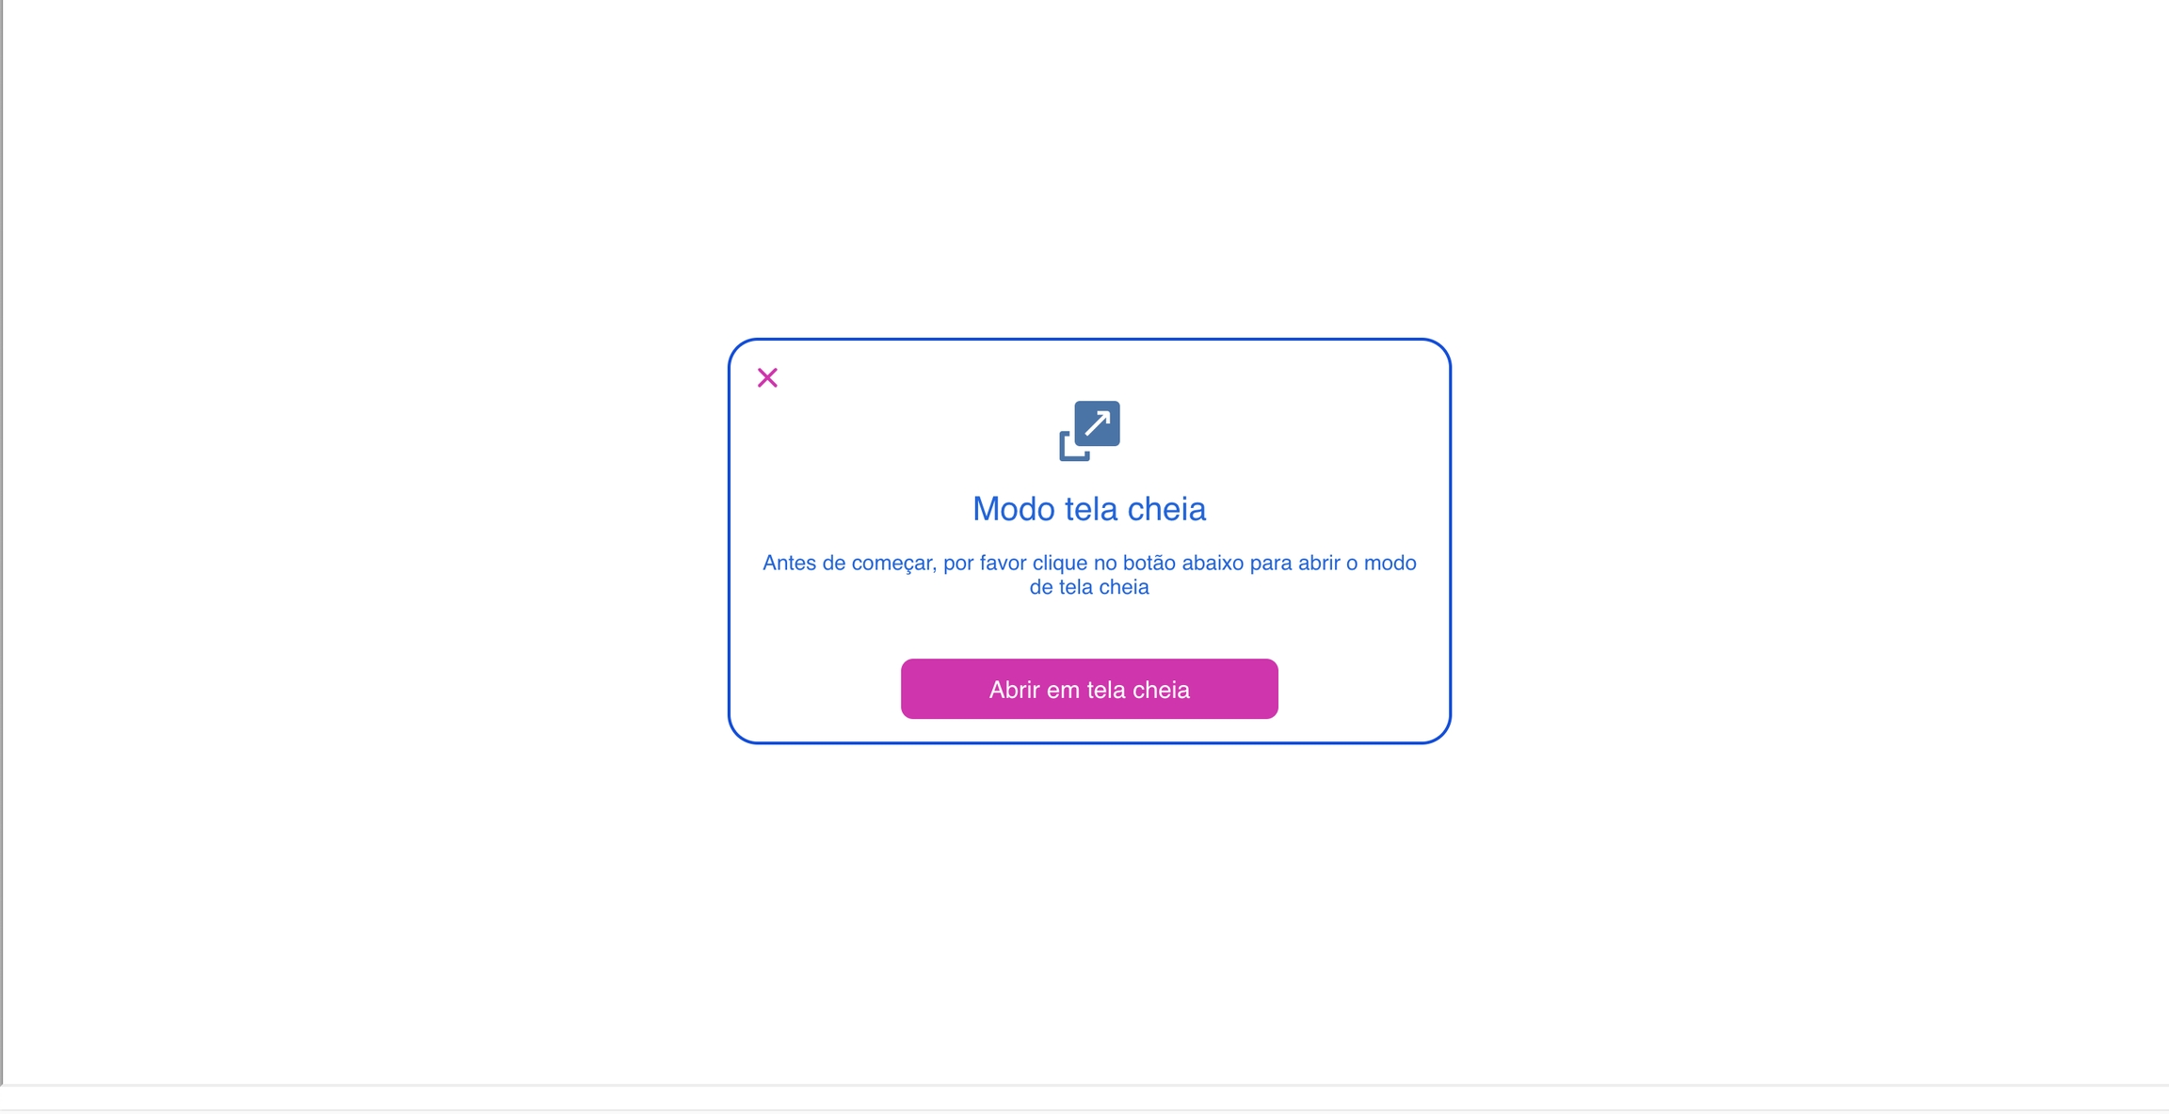Viewport: 2169px width, 1114px height.
Task: Click the word botão in the description
Action: tap(1149, 563)
